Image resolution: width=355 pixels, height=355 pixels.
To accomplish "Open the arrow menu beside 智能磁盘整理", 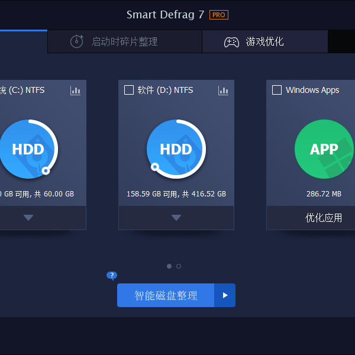I will tap(225, 295).
